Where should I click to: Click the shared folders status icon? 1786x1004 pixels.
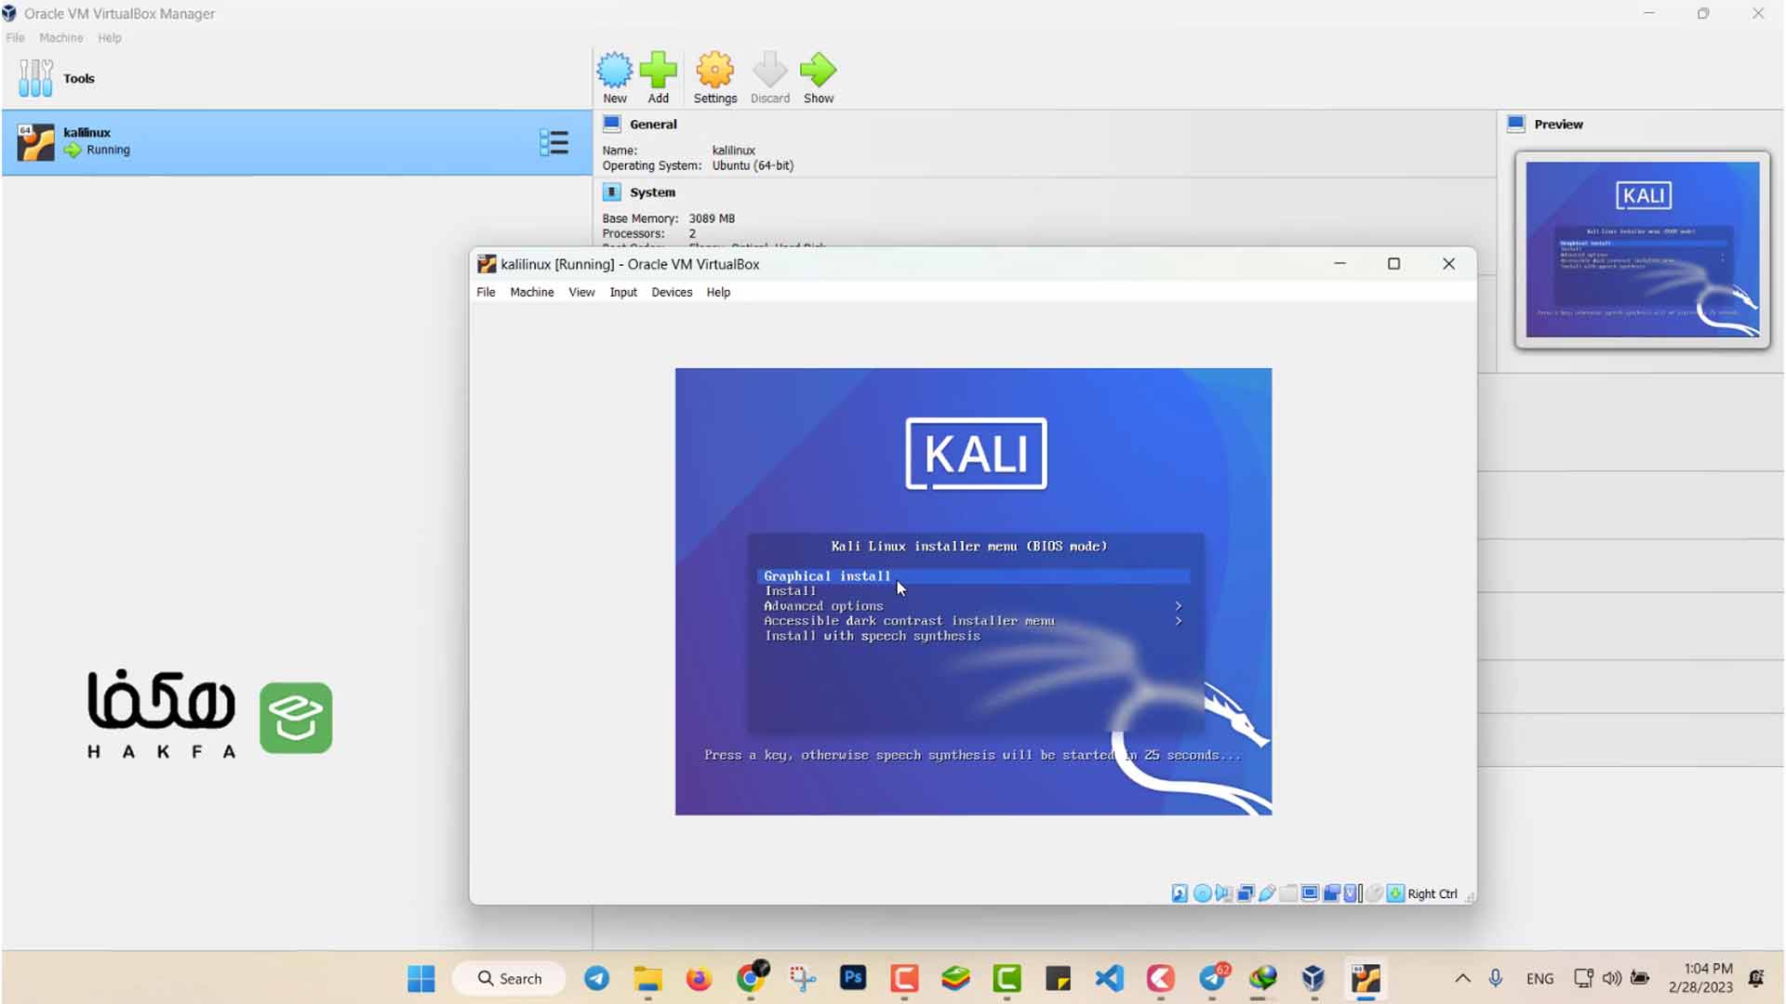[x=1288, y=893]
